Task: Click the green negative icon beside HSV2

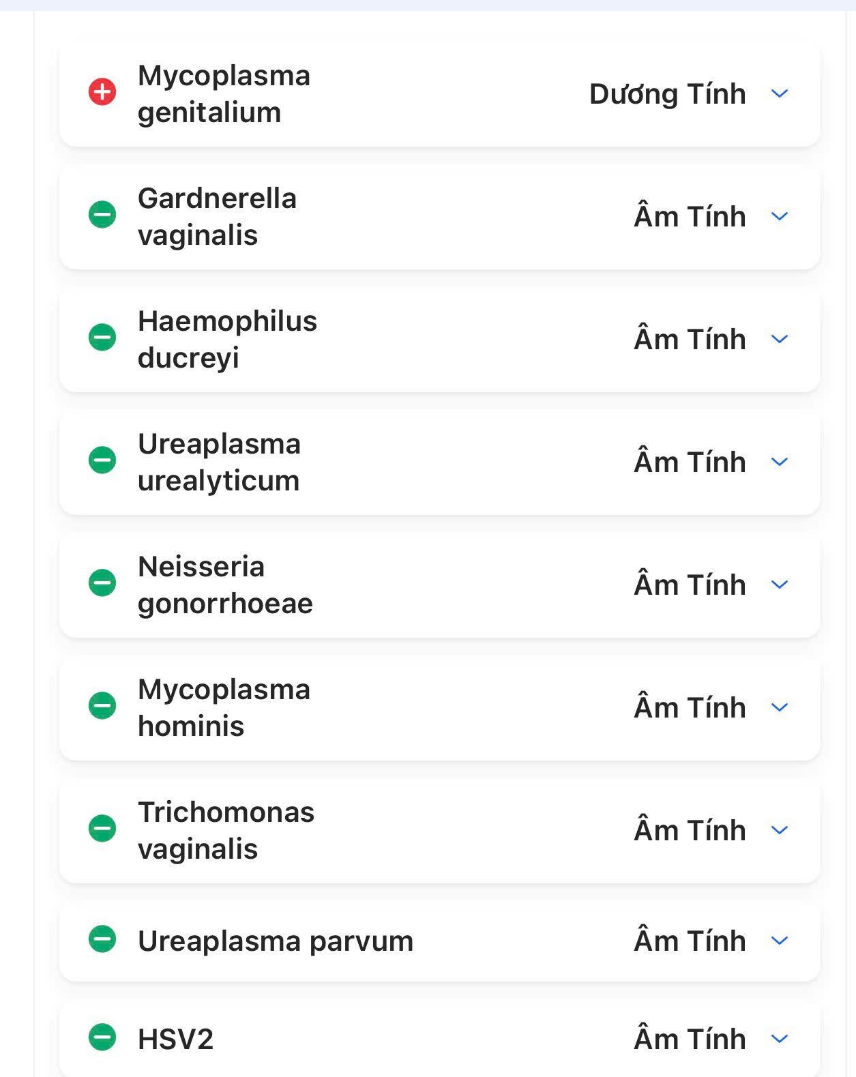Action: 102,1037
